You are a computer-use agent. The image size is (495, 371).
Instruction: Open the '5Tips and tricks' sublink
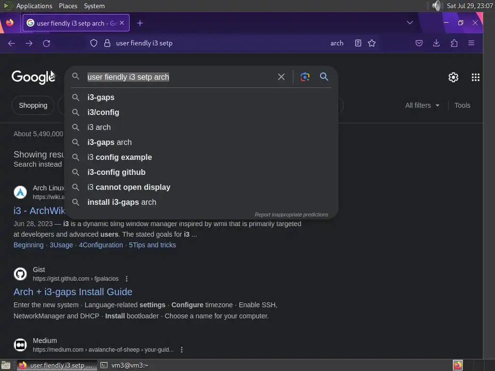point(152,245)
